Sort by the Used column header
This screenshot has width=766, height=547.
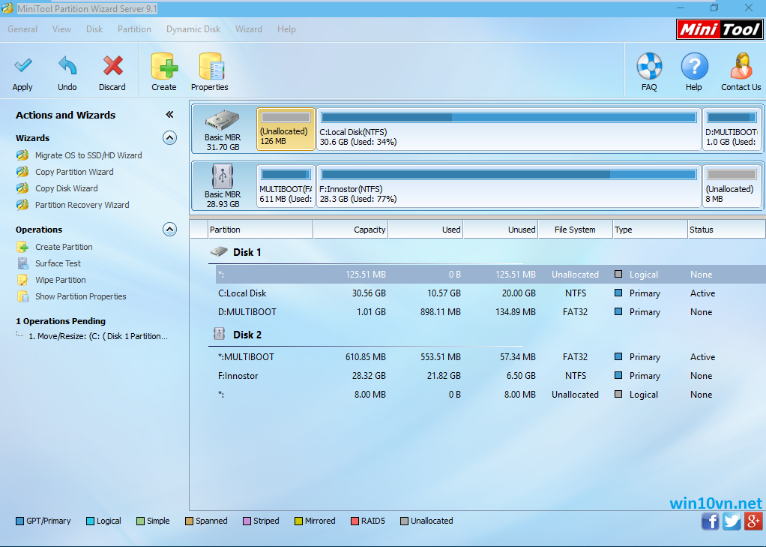pos(426,230)
